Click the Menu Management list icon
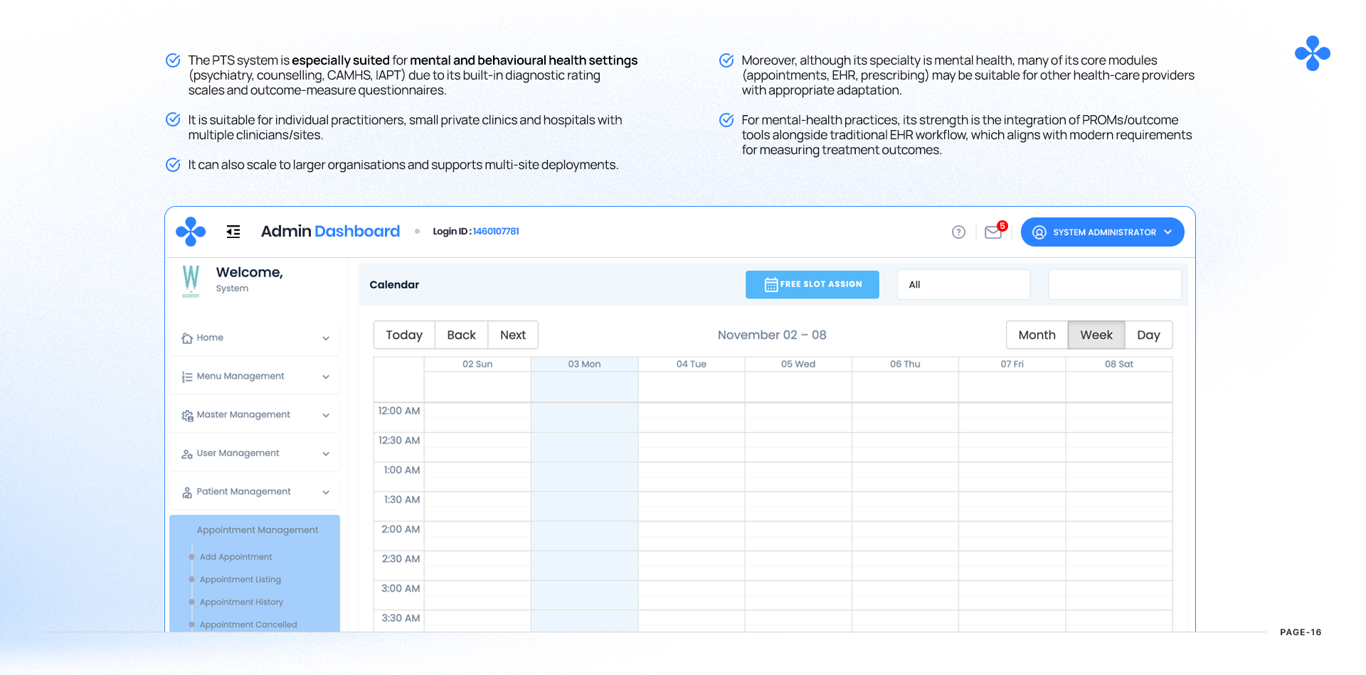 coord(187,377)
